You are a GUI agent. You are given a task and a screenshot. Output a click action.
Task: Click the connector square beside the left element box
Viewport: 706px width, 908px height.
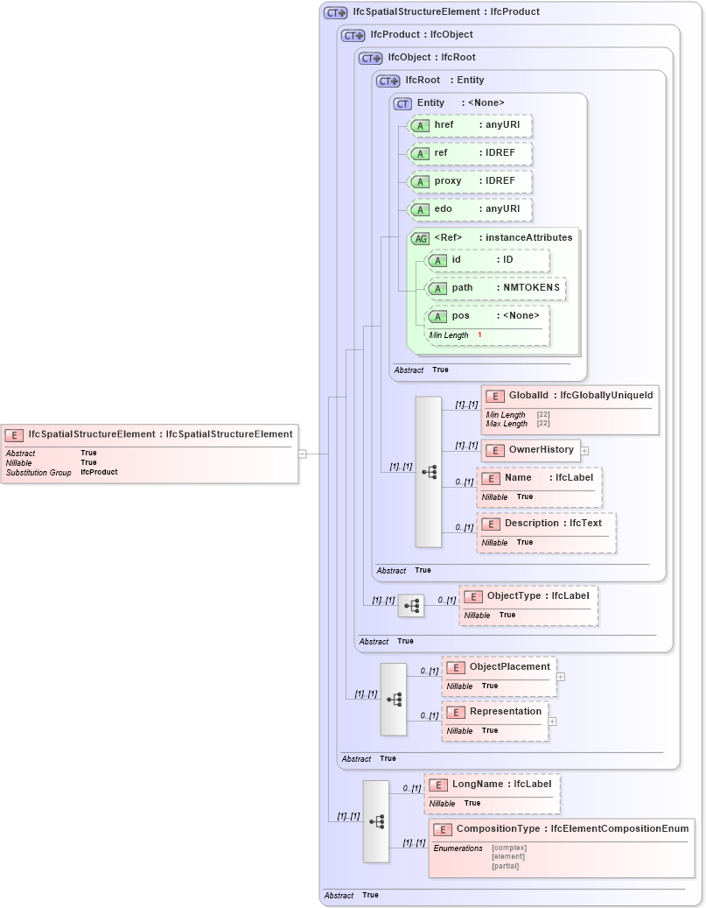[301, 454]
